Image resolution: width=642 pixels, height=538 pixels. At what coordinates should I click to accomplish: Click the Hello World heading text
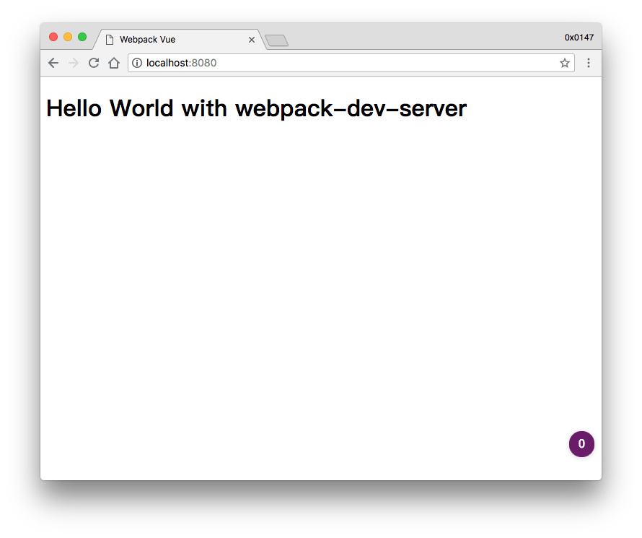[256, 109]
